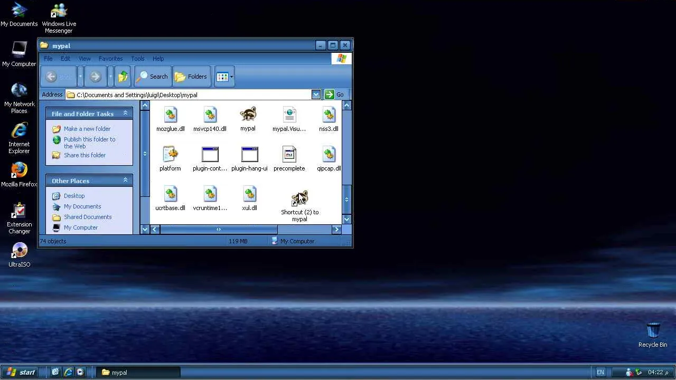Image resolution: width=676 pixels, height=380 pixels.
Task: Click horizontal scrollbar right arrow
Action: [x=336, y=229]
